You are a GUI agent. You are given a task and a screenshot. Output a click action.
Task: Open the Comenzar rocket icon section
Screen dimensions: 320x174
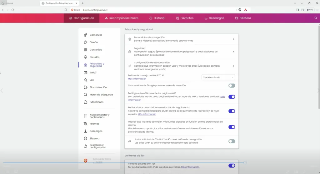(x=85, y=35)
